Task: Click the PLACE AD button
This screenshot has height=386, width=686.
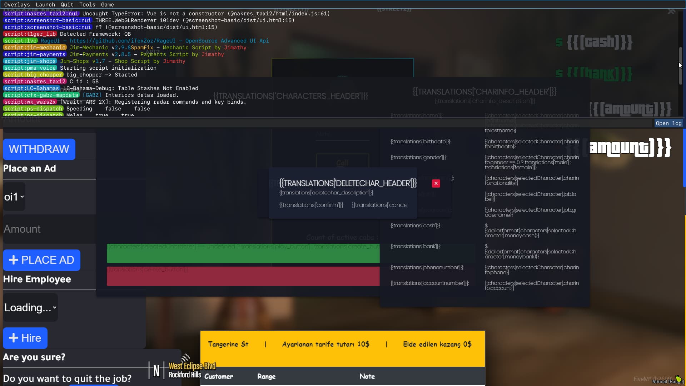Action: click(41, 260)
